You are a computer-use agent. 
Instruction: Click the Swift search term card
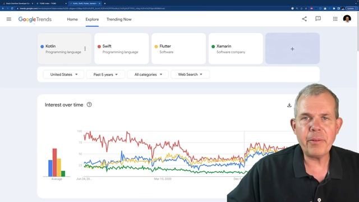[x=122, y=49]
